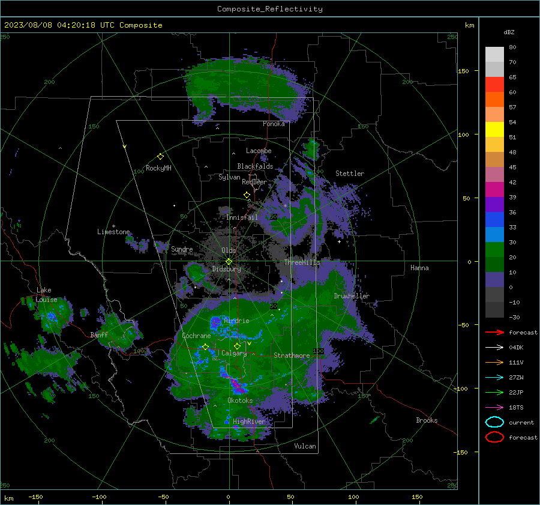Click the green 22JP arrow icon
The width and height of the screenshot is (540, 505).
[x=494, y=392]
